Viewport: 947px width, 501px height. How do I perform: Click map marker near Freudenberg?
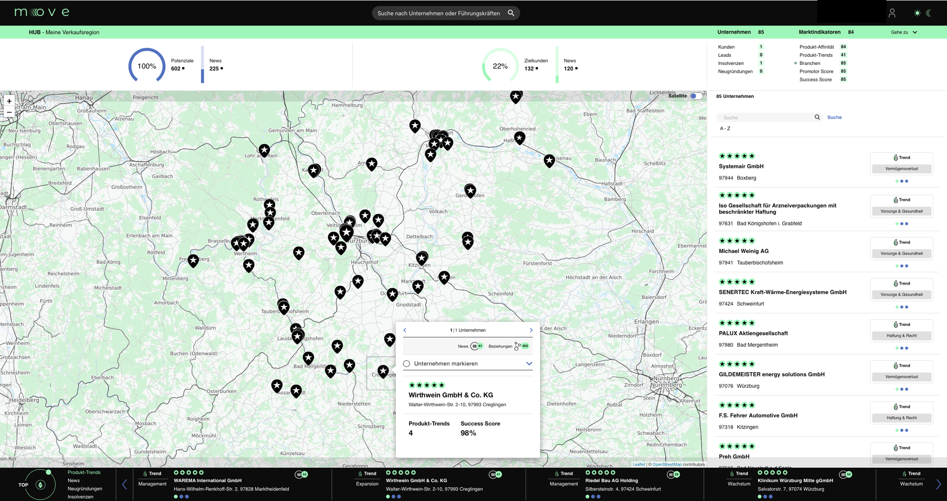click(193, 260)
